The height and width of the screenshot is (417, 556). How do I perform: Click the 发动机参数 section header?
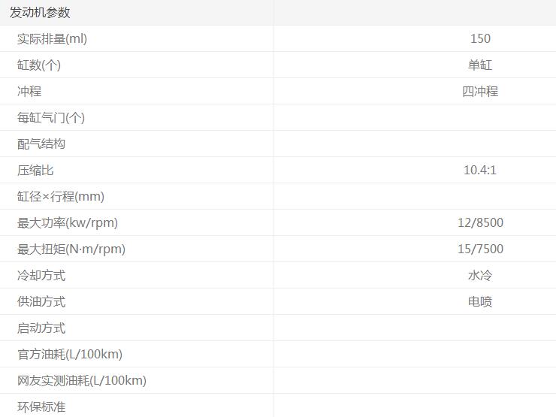coord(40,13)
